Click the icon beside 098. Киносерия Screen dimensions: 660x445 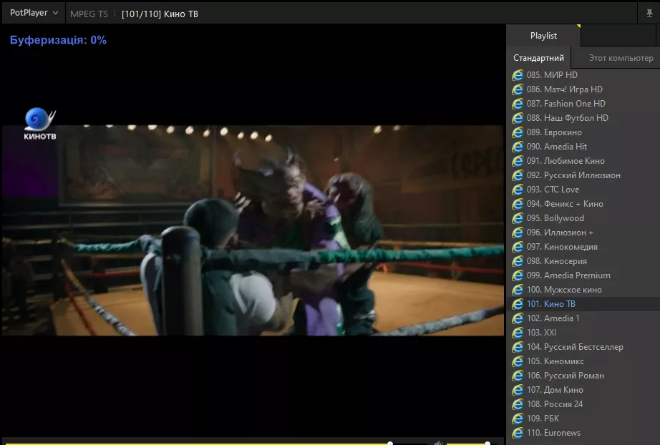tap(518, 260)
